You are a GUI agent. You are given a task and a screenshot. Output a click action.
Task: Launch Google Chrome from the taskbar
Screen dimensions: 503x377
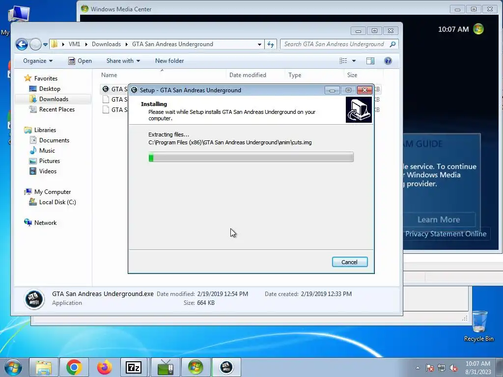(x=74, y=367)
